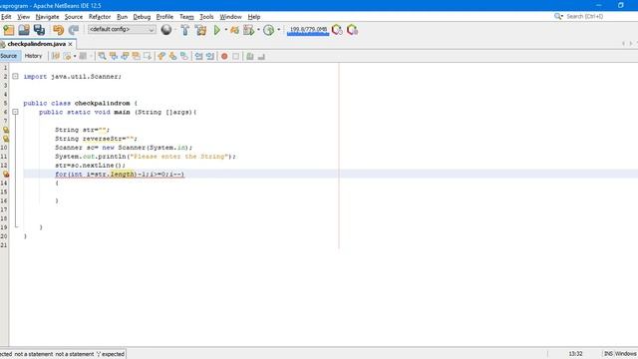Toggle Highlight Search in editor toolbar

136,56
